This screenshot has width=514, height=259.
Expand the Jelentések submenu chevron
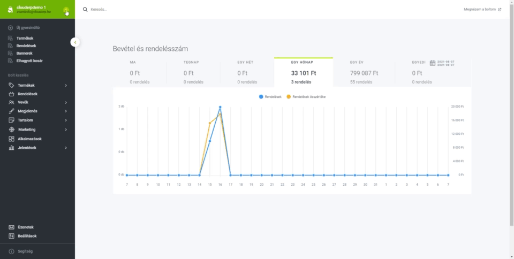tap(66, 148)
